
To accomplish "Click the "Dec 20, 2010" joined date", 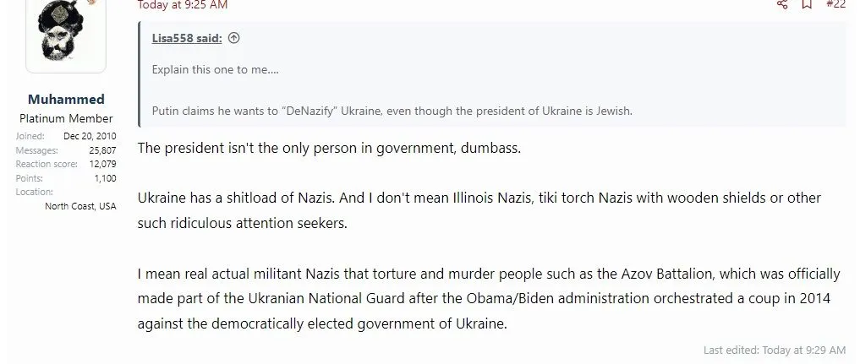I will pos(90,136).
